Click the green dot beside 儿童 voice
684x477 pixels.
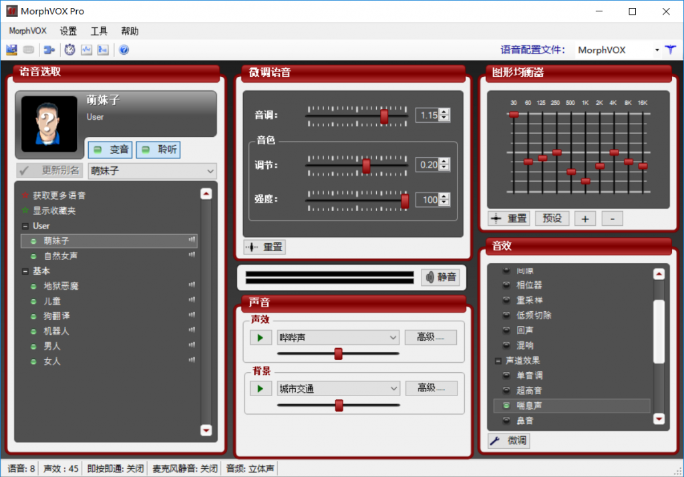pyautogui.click(x=33, y=301)
